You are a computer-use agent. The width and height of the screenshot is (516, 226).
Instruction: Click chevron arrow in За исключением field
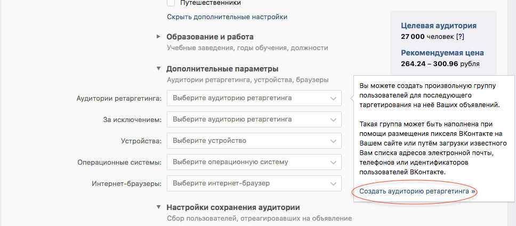[x=333, y=120]
